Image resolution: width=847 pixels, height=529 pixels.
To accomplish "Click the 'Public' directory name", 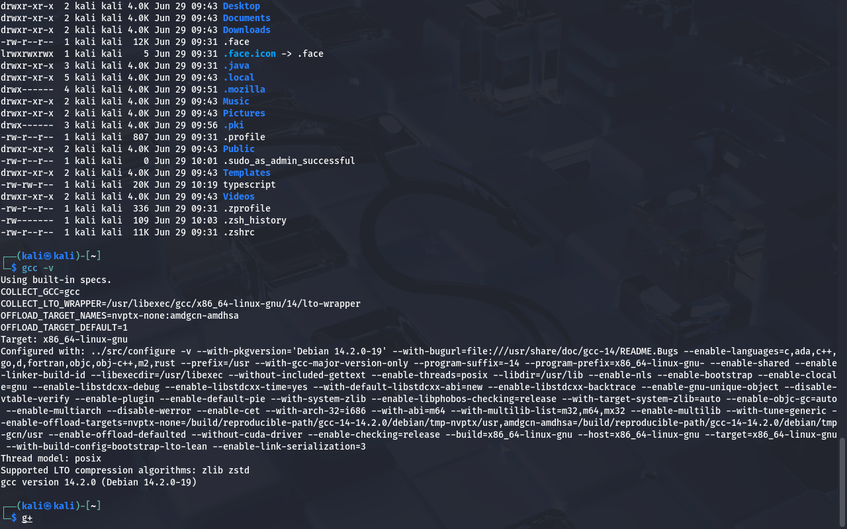I will coord(239,149).
